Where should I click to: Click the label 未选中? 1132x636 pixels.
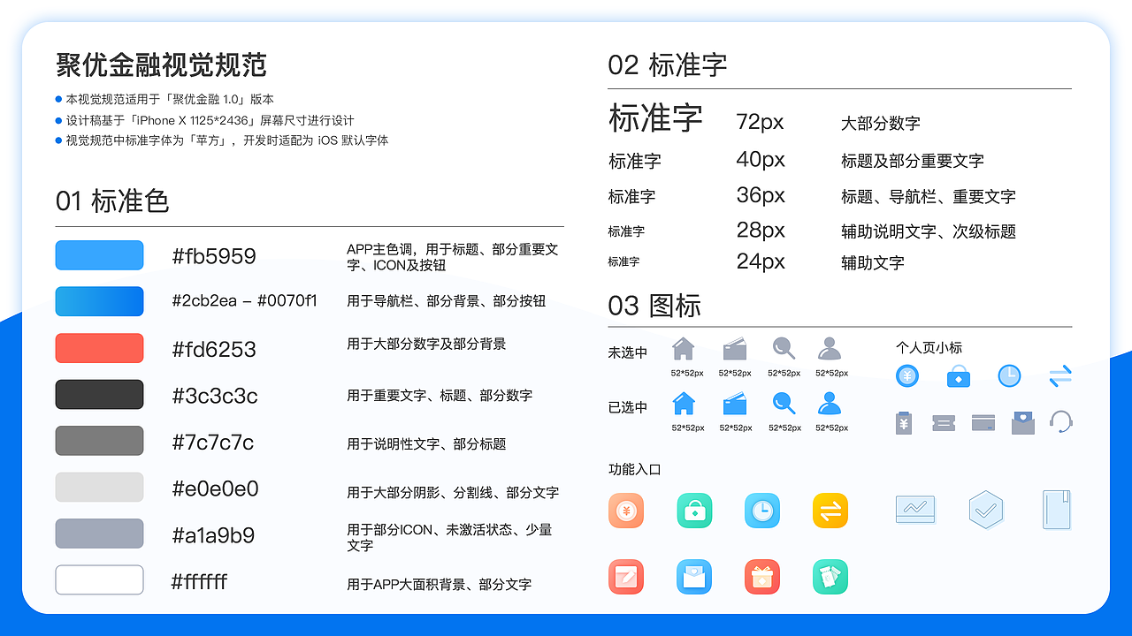click(x=628, y=352)
